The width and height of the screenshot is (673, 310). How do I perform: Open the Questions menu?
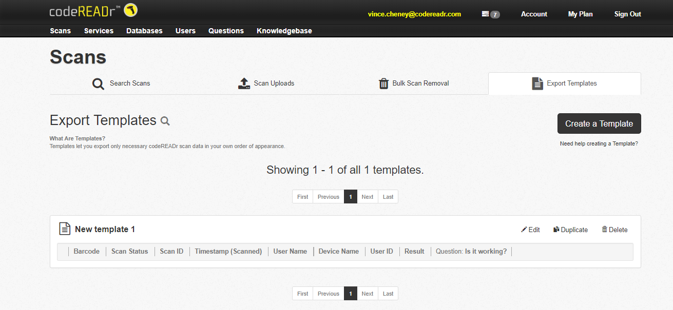226,31
